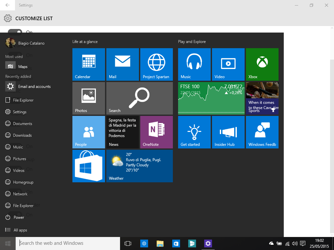Open Videos from the Start menu
Image resolution: width=334 pixels, height=250 pixels.
click(15, 170)
